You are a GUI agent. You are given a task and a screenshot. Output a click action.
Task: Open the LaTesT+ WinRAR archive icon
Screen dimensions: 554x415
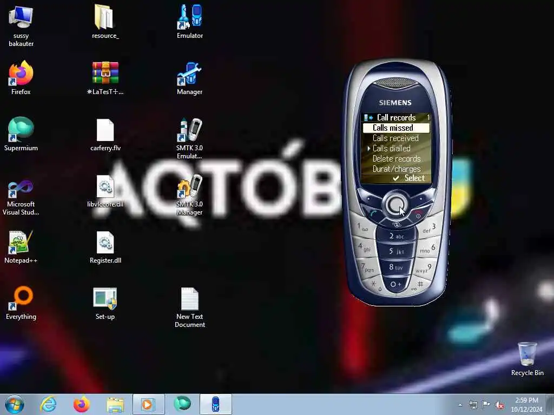105,78
